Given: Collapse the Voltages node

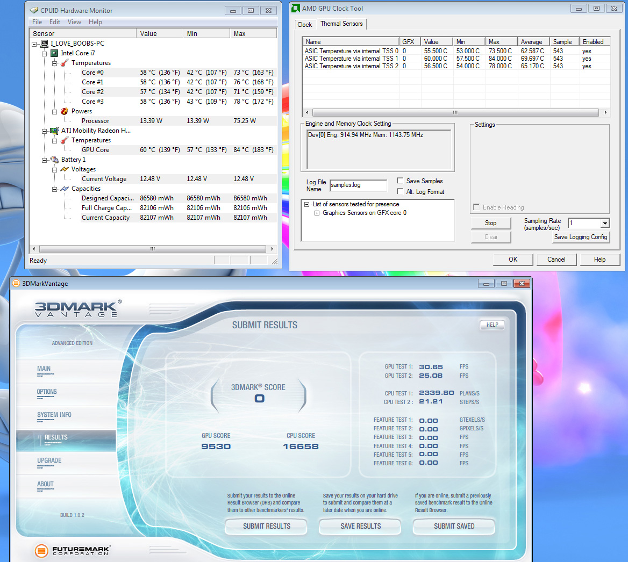Looking at the screenshot, I should pyautogui.click(x=54, y=170).
